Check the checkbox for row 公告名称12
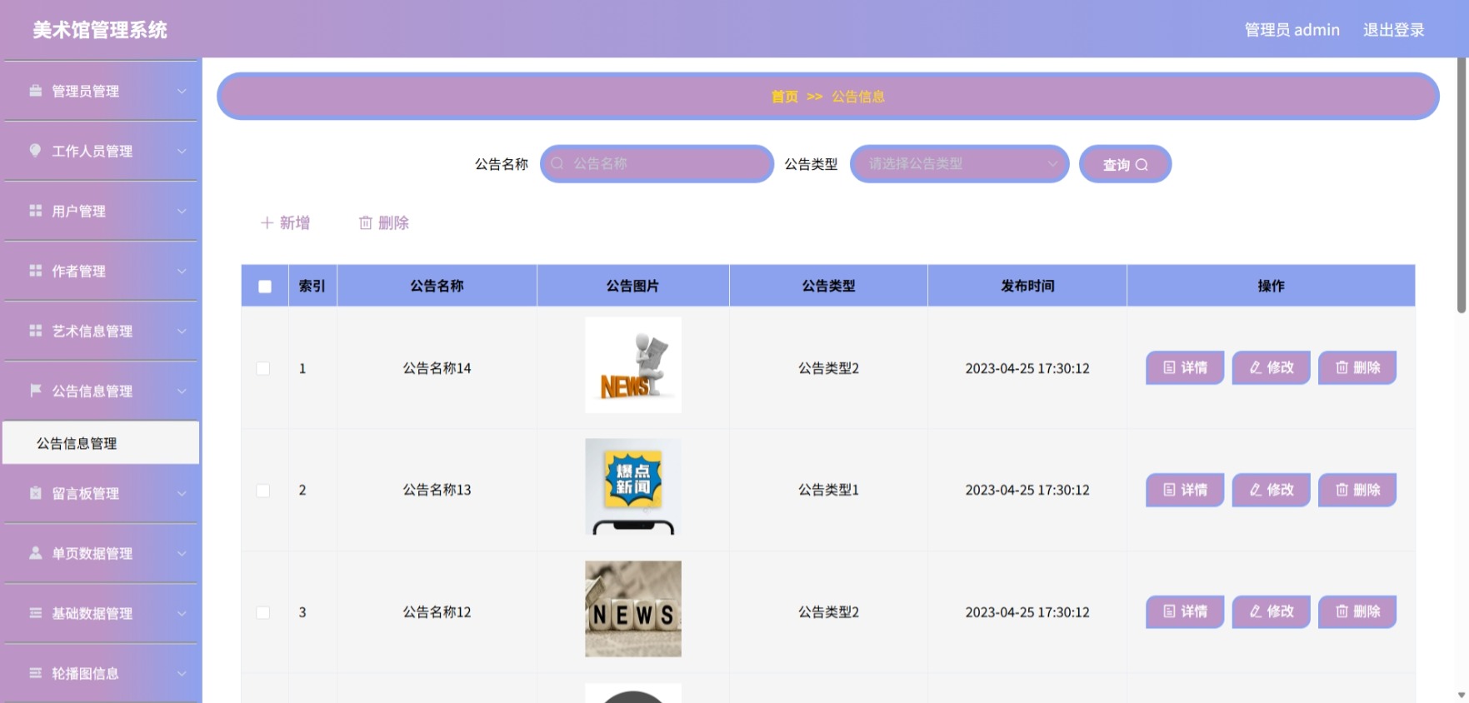 point(263,612)
